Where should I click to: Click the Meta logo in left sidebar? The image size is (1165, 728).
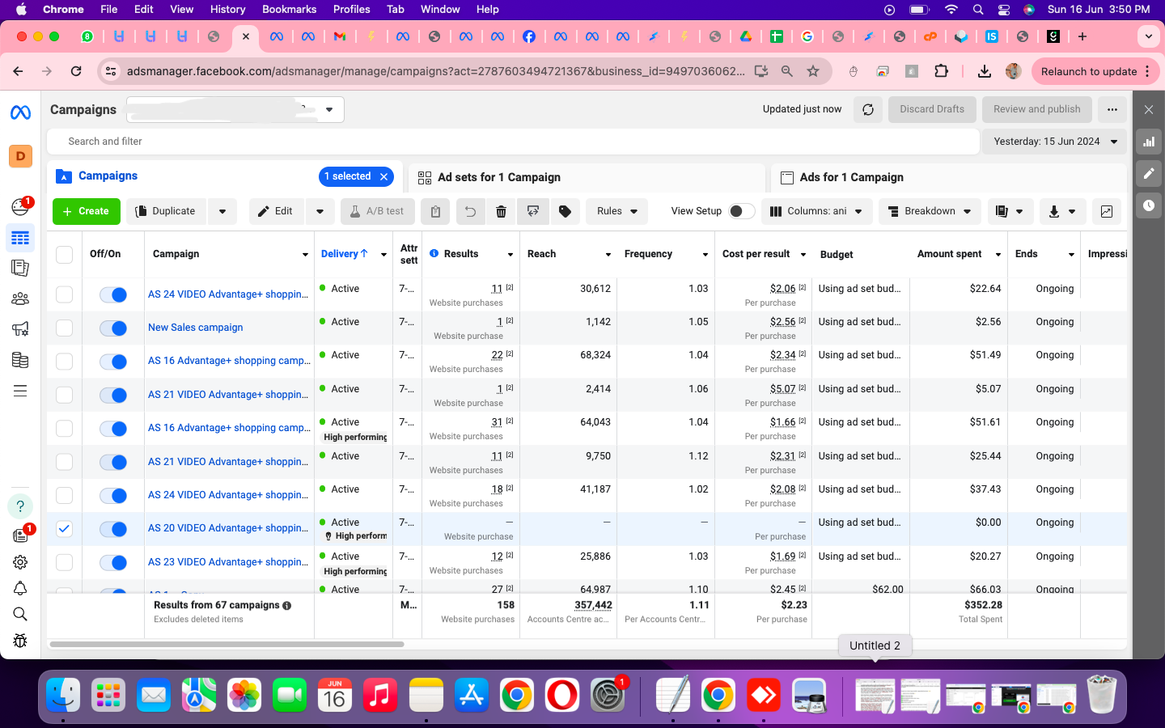(20, 112)
